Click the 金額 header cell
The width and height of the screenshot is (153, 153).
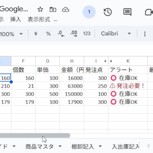[72, 70]
